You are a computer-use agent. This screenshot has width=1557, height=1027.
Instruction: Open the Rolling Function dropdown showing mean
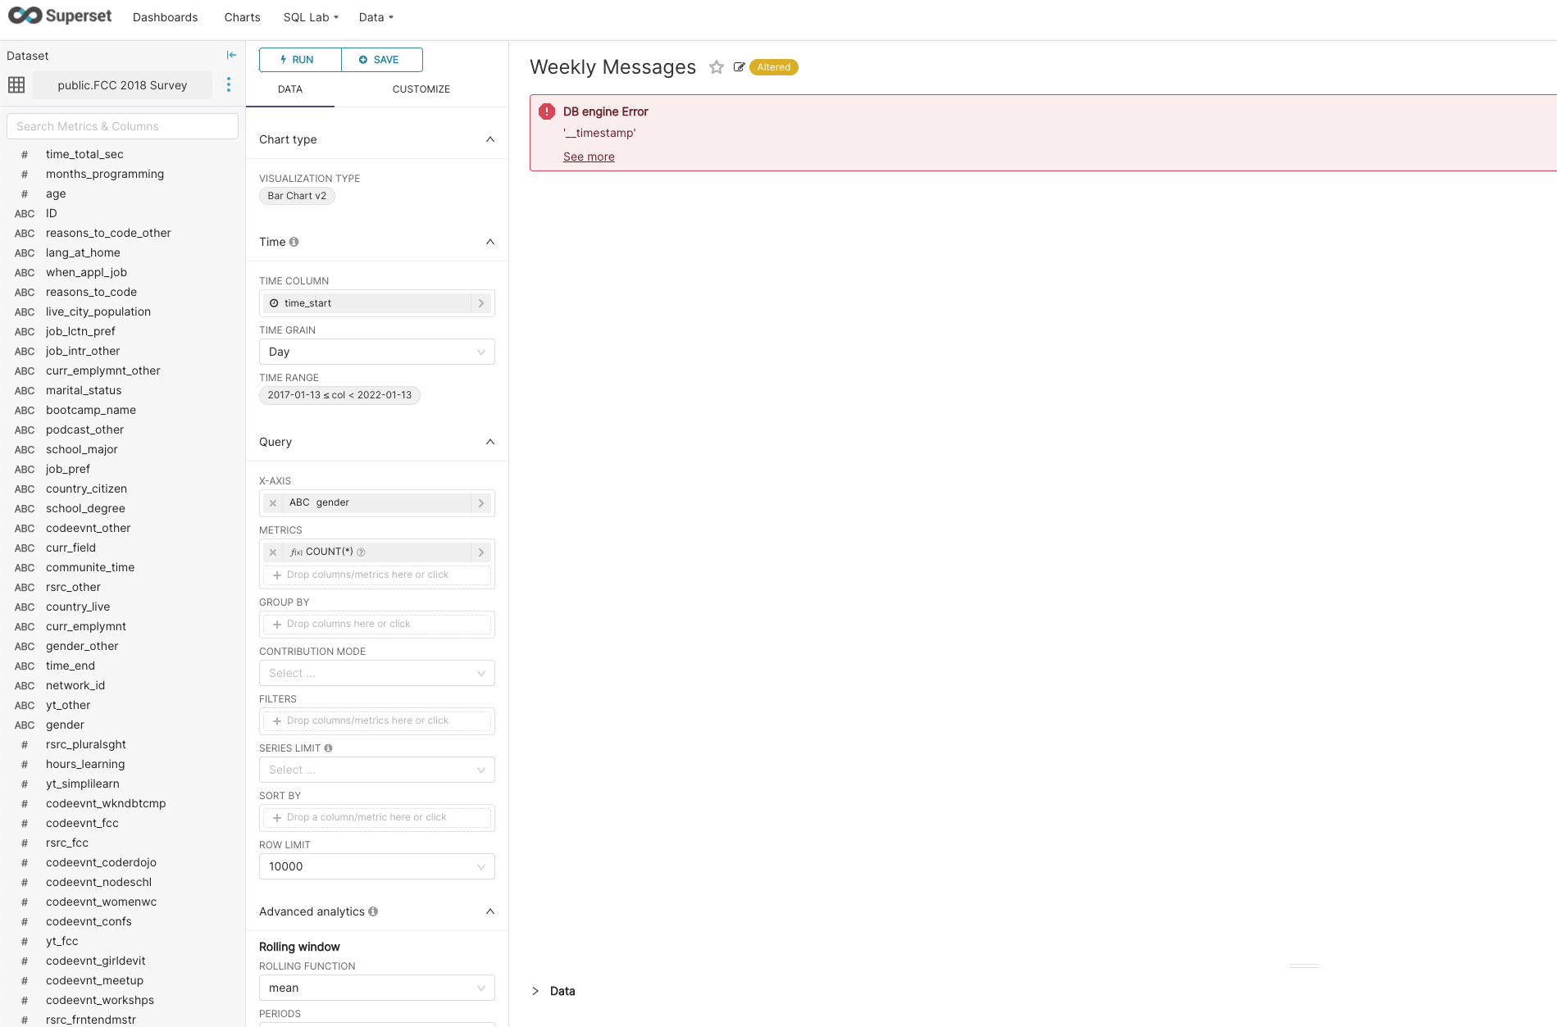377,988
